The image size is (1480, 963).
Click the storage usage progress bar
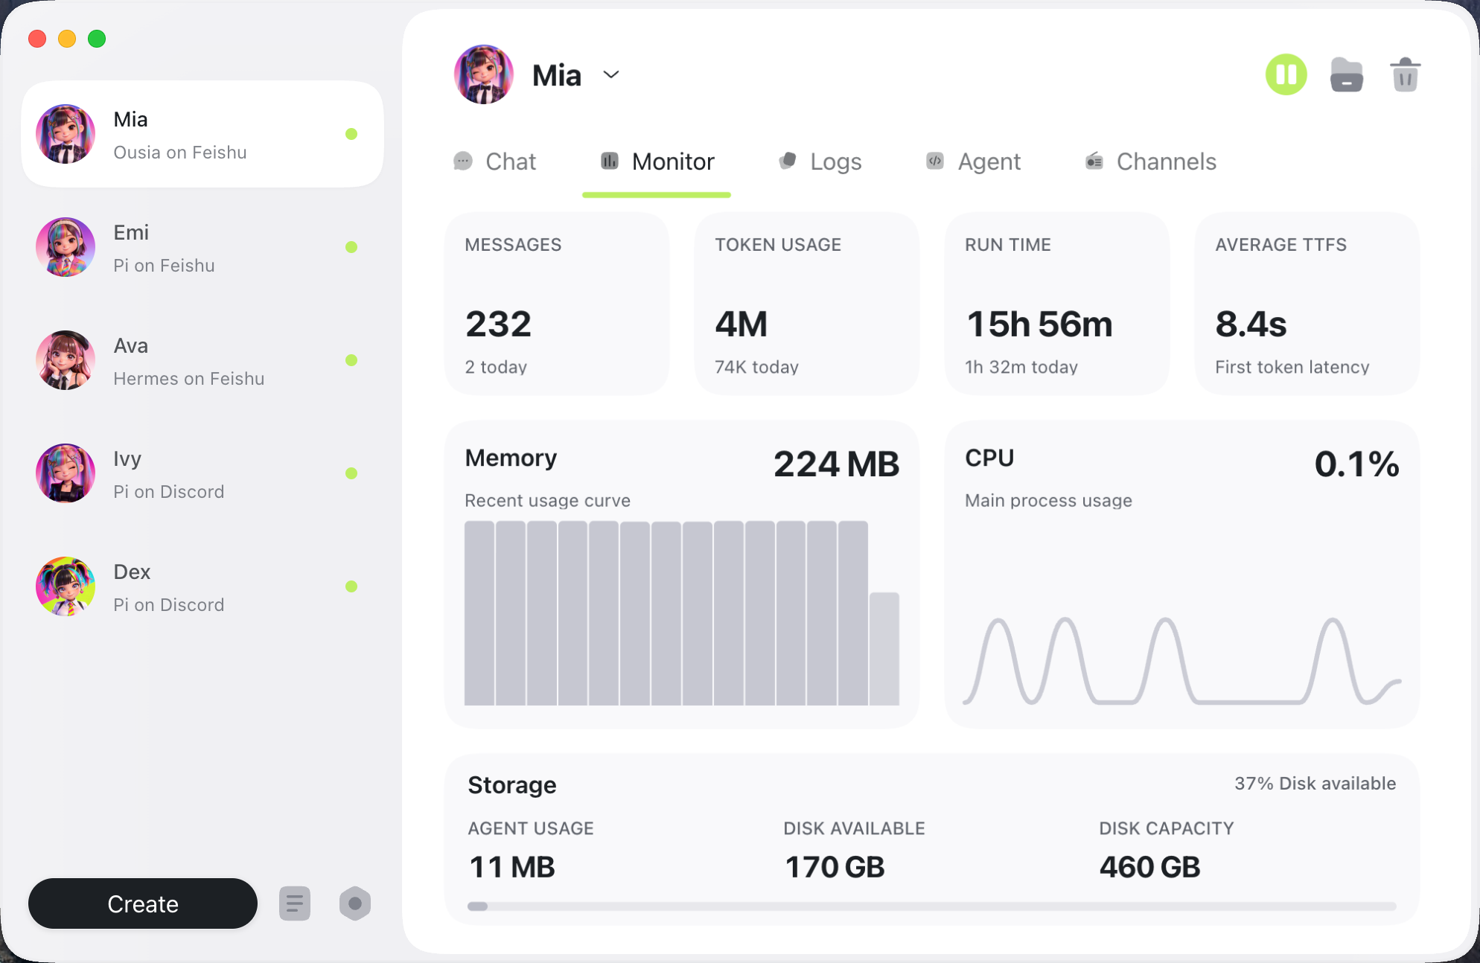click(931, 906)
